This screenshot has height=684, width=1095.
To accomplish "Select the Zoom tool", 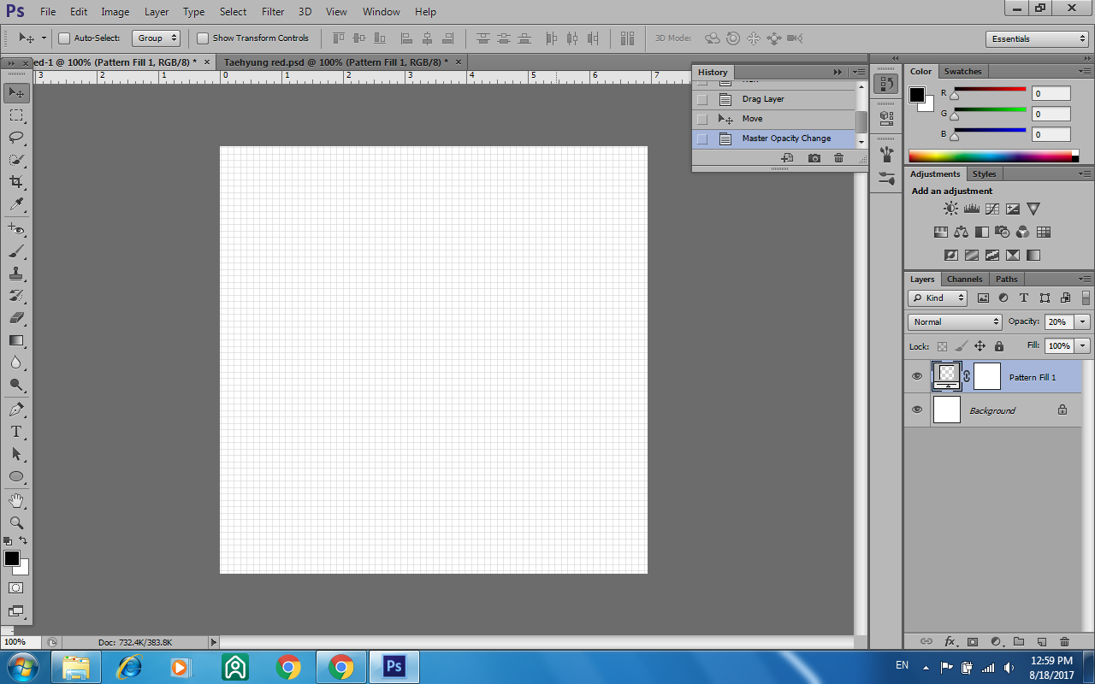I will (x=16, y=522).
